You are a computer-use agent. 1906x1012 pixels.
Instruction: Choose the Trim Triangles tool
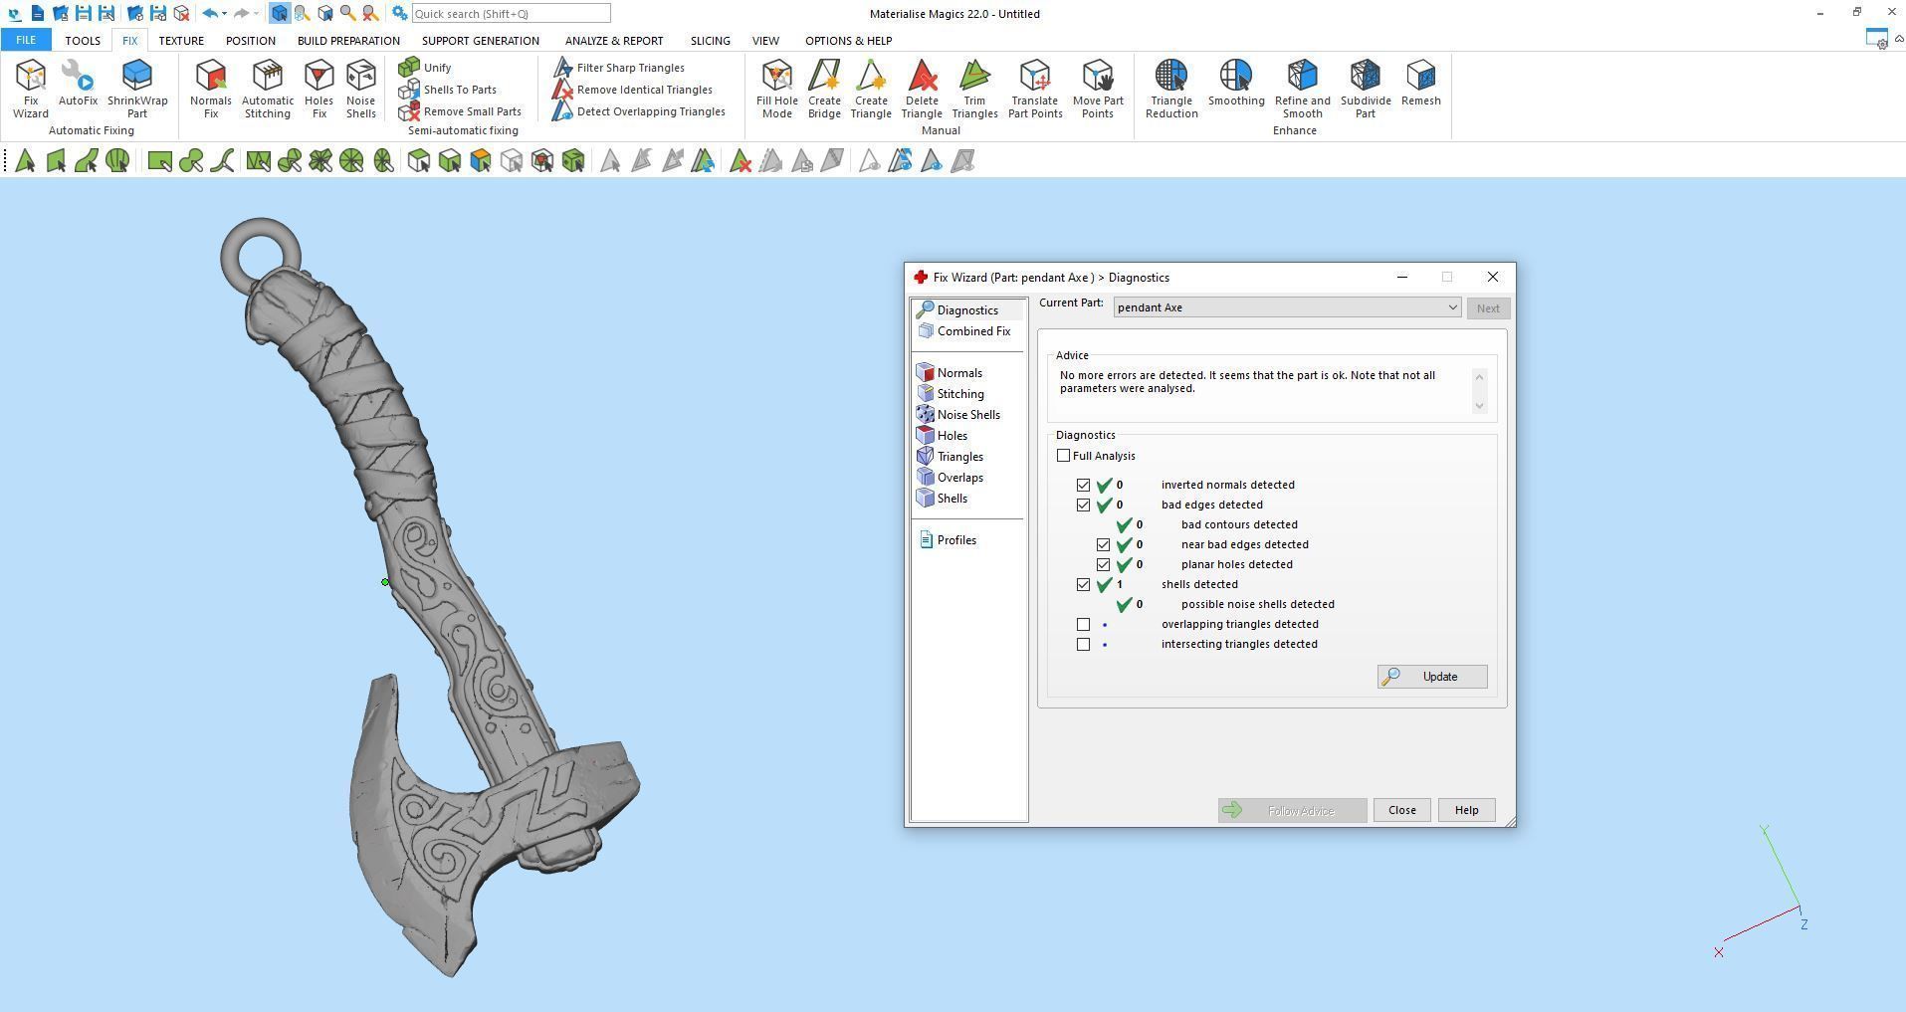tap(974, 89)
